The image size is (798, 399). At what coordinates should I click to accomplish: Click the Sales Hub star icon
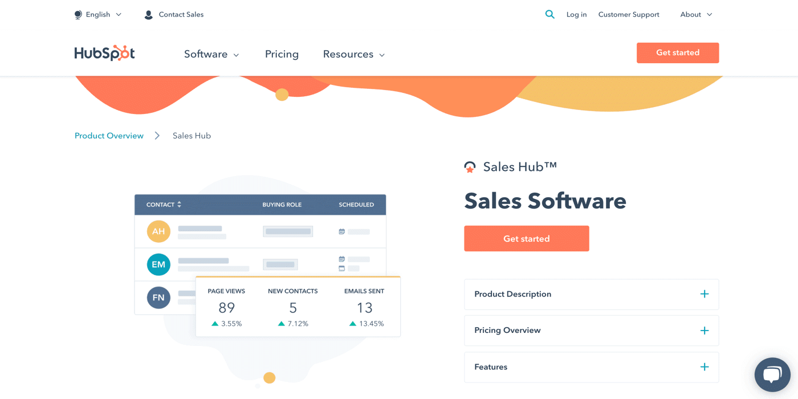(x=470, y=167)
